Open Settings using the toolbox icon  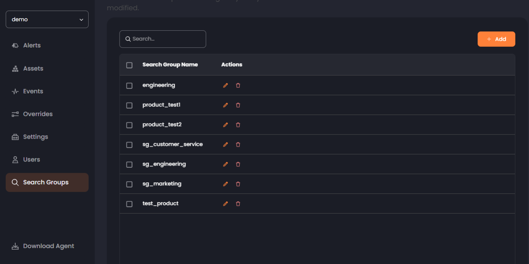15,137
